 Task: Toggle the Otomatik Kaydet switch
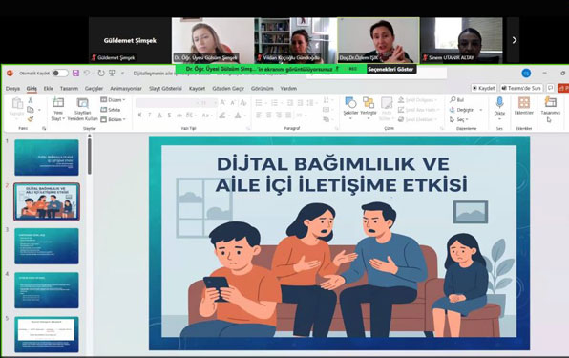60,74
